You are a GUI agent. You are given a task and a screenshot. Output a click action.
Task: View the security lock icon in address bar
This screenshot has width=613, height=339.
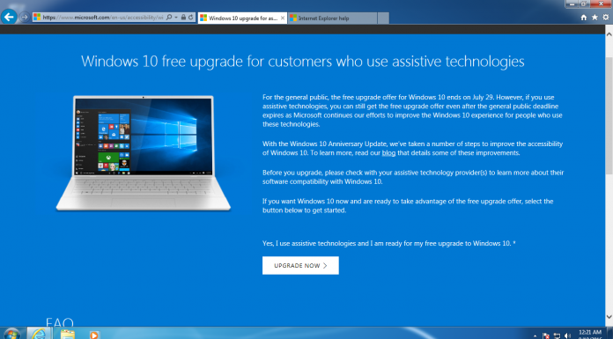point(183,18)
